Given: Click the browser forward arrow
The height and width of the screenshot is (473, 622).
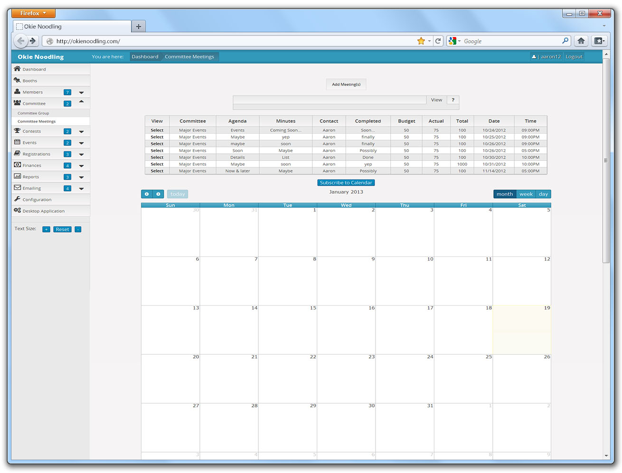Looking at the screenshot, I should (x=33, y=41).
